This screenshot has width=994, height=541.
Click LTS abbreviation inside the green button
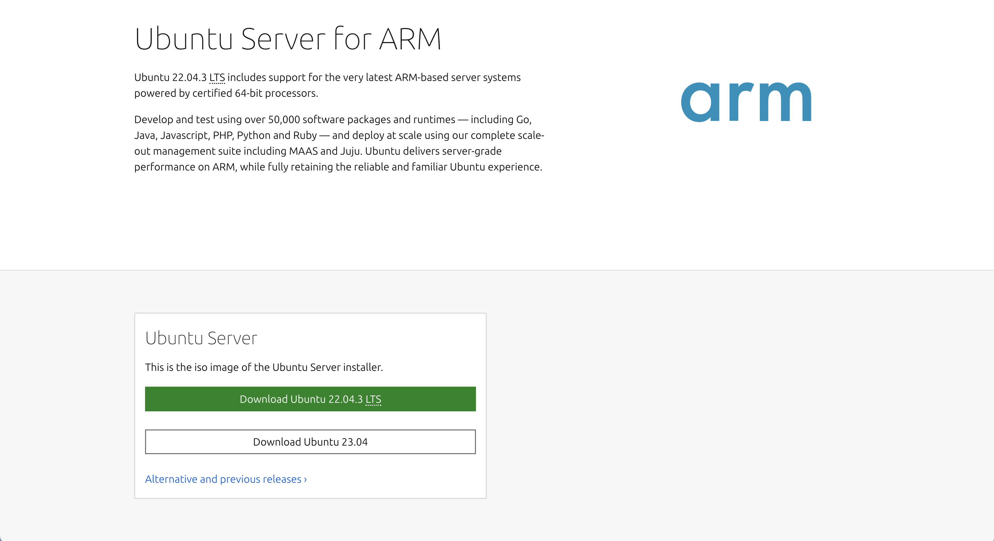tap(373, 399)
